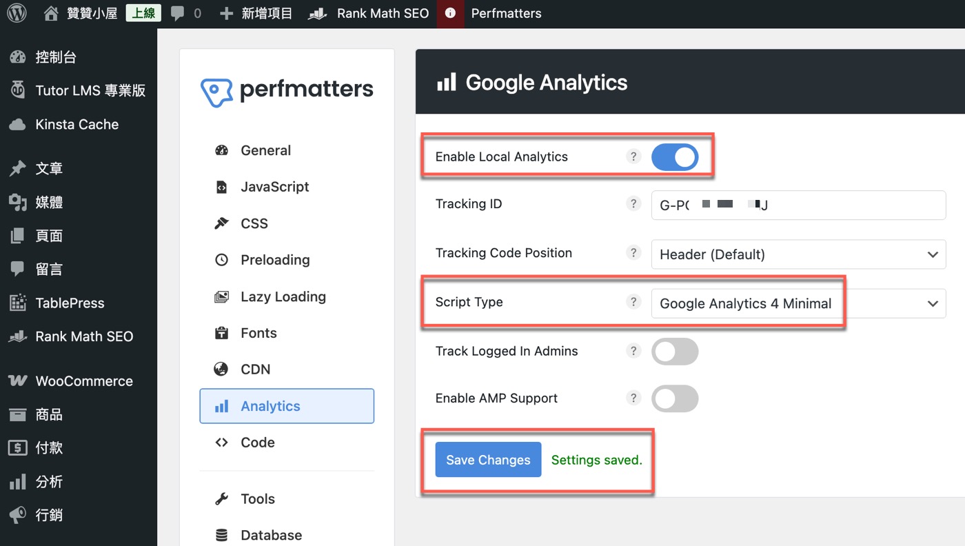Click the 商品 products archive icon
Image resolution: width=965 pixels, height=546 pixels.
point(18,414)
